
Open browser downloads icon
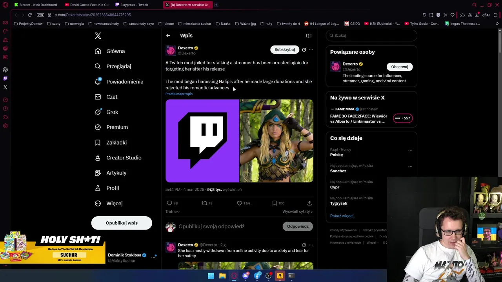coord(477,15)
